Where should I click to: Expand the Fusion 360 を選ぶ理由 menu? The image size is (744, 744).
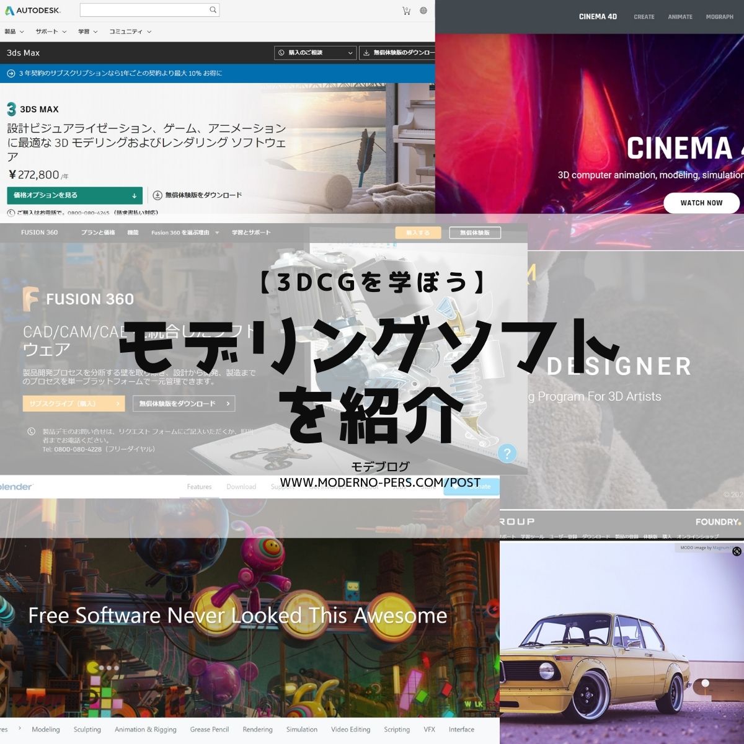click(x=185, y=233)
